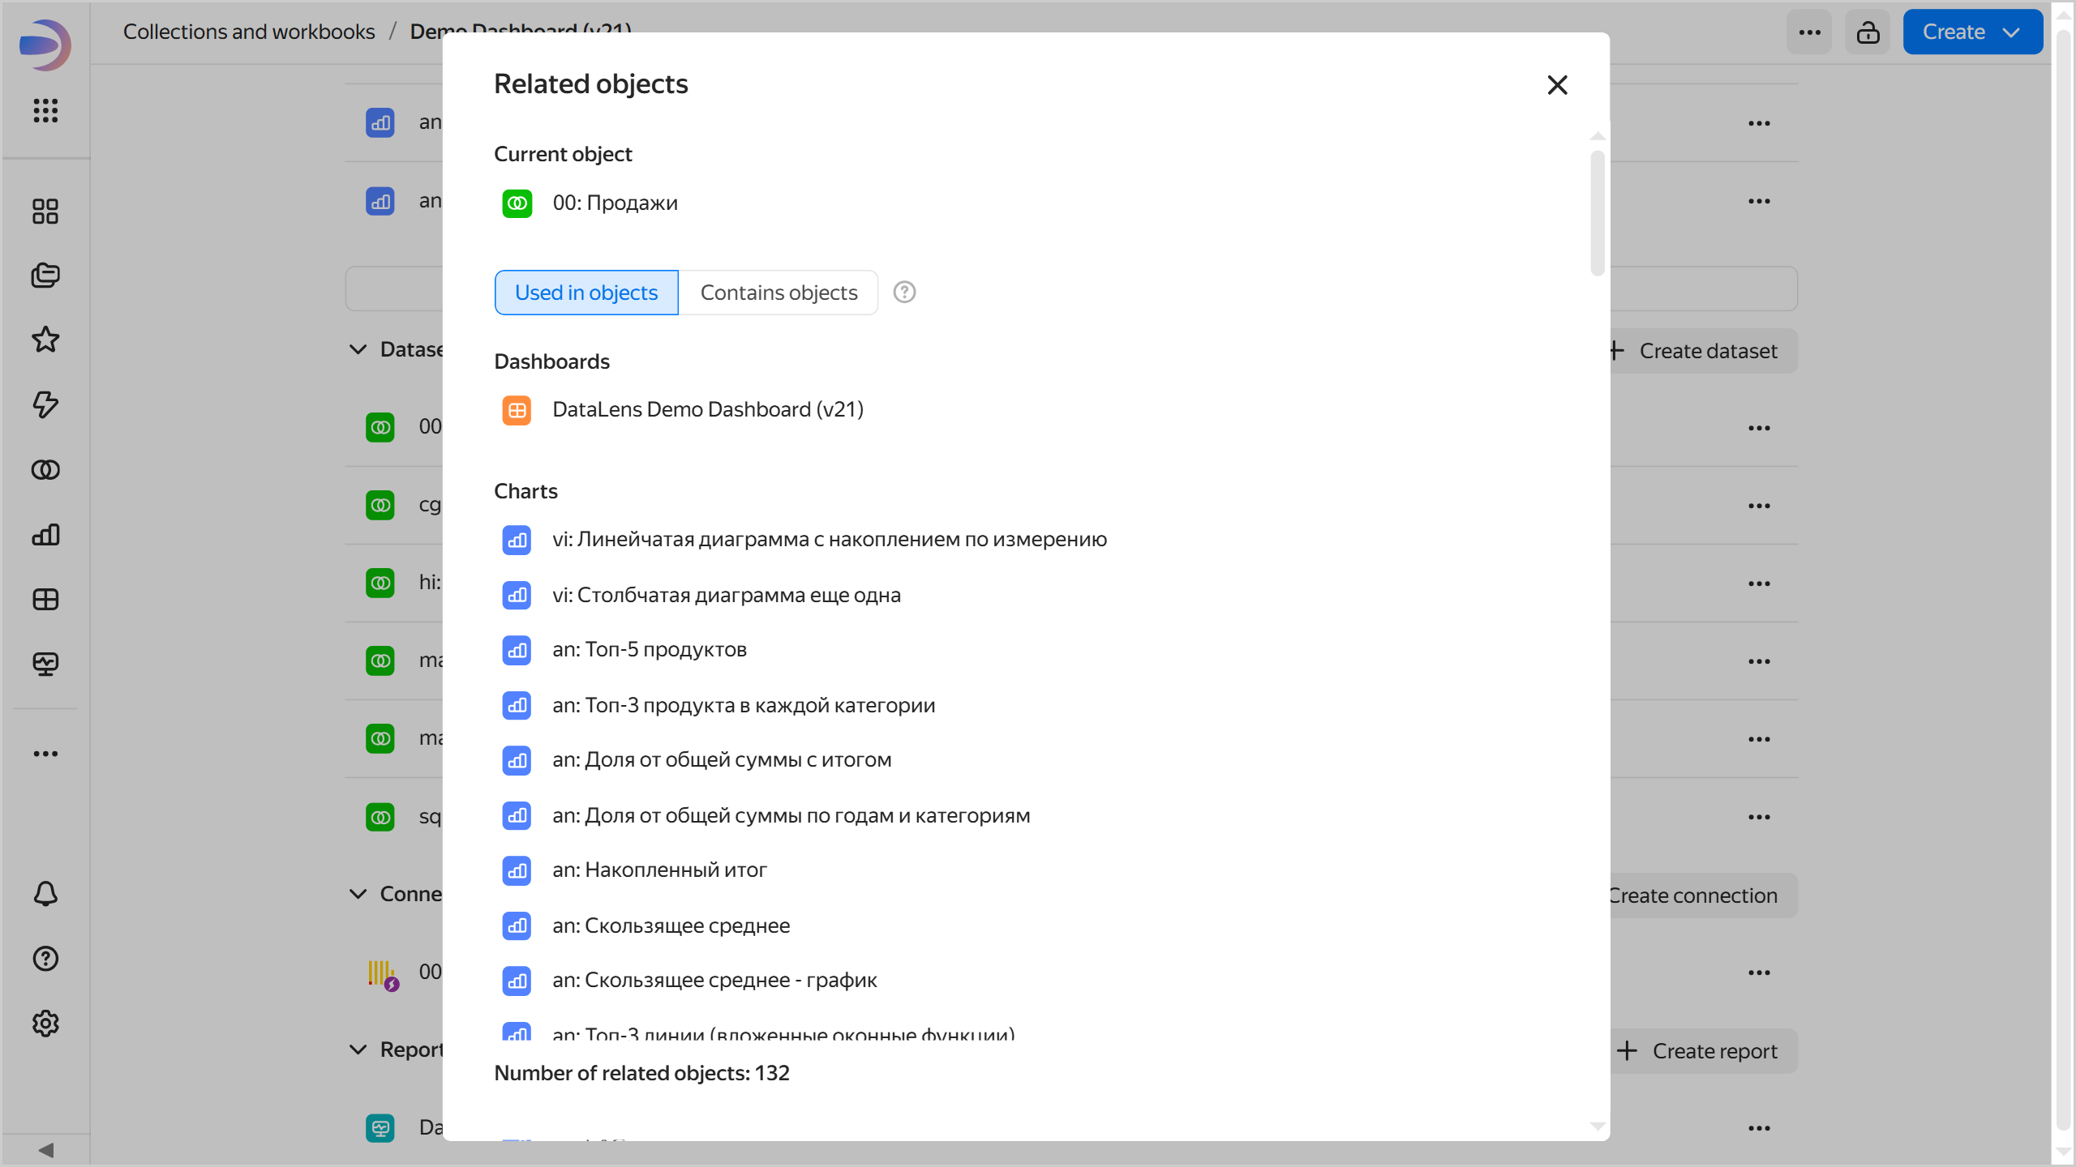This screenshot has height=1167, width=2076.
Task: Collapse the Datasets section chevron
Action: (x=358, y=349)
